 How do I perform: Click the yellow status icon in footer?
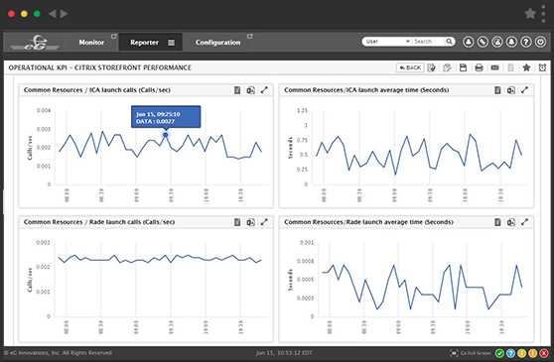(521, 353)
